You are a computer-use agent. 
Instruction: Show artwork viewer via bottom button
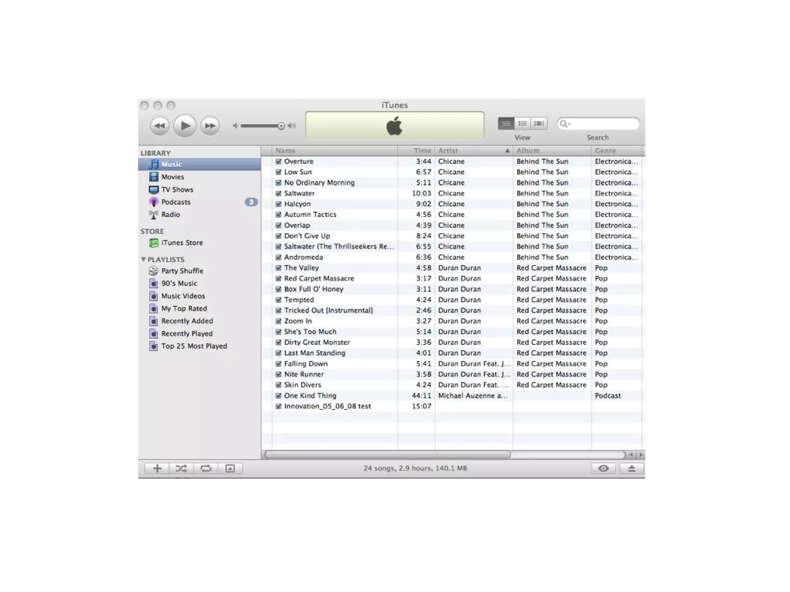(x=230, y=468)
